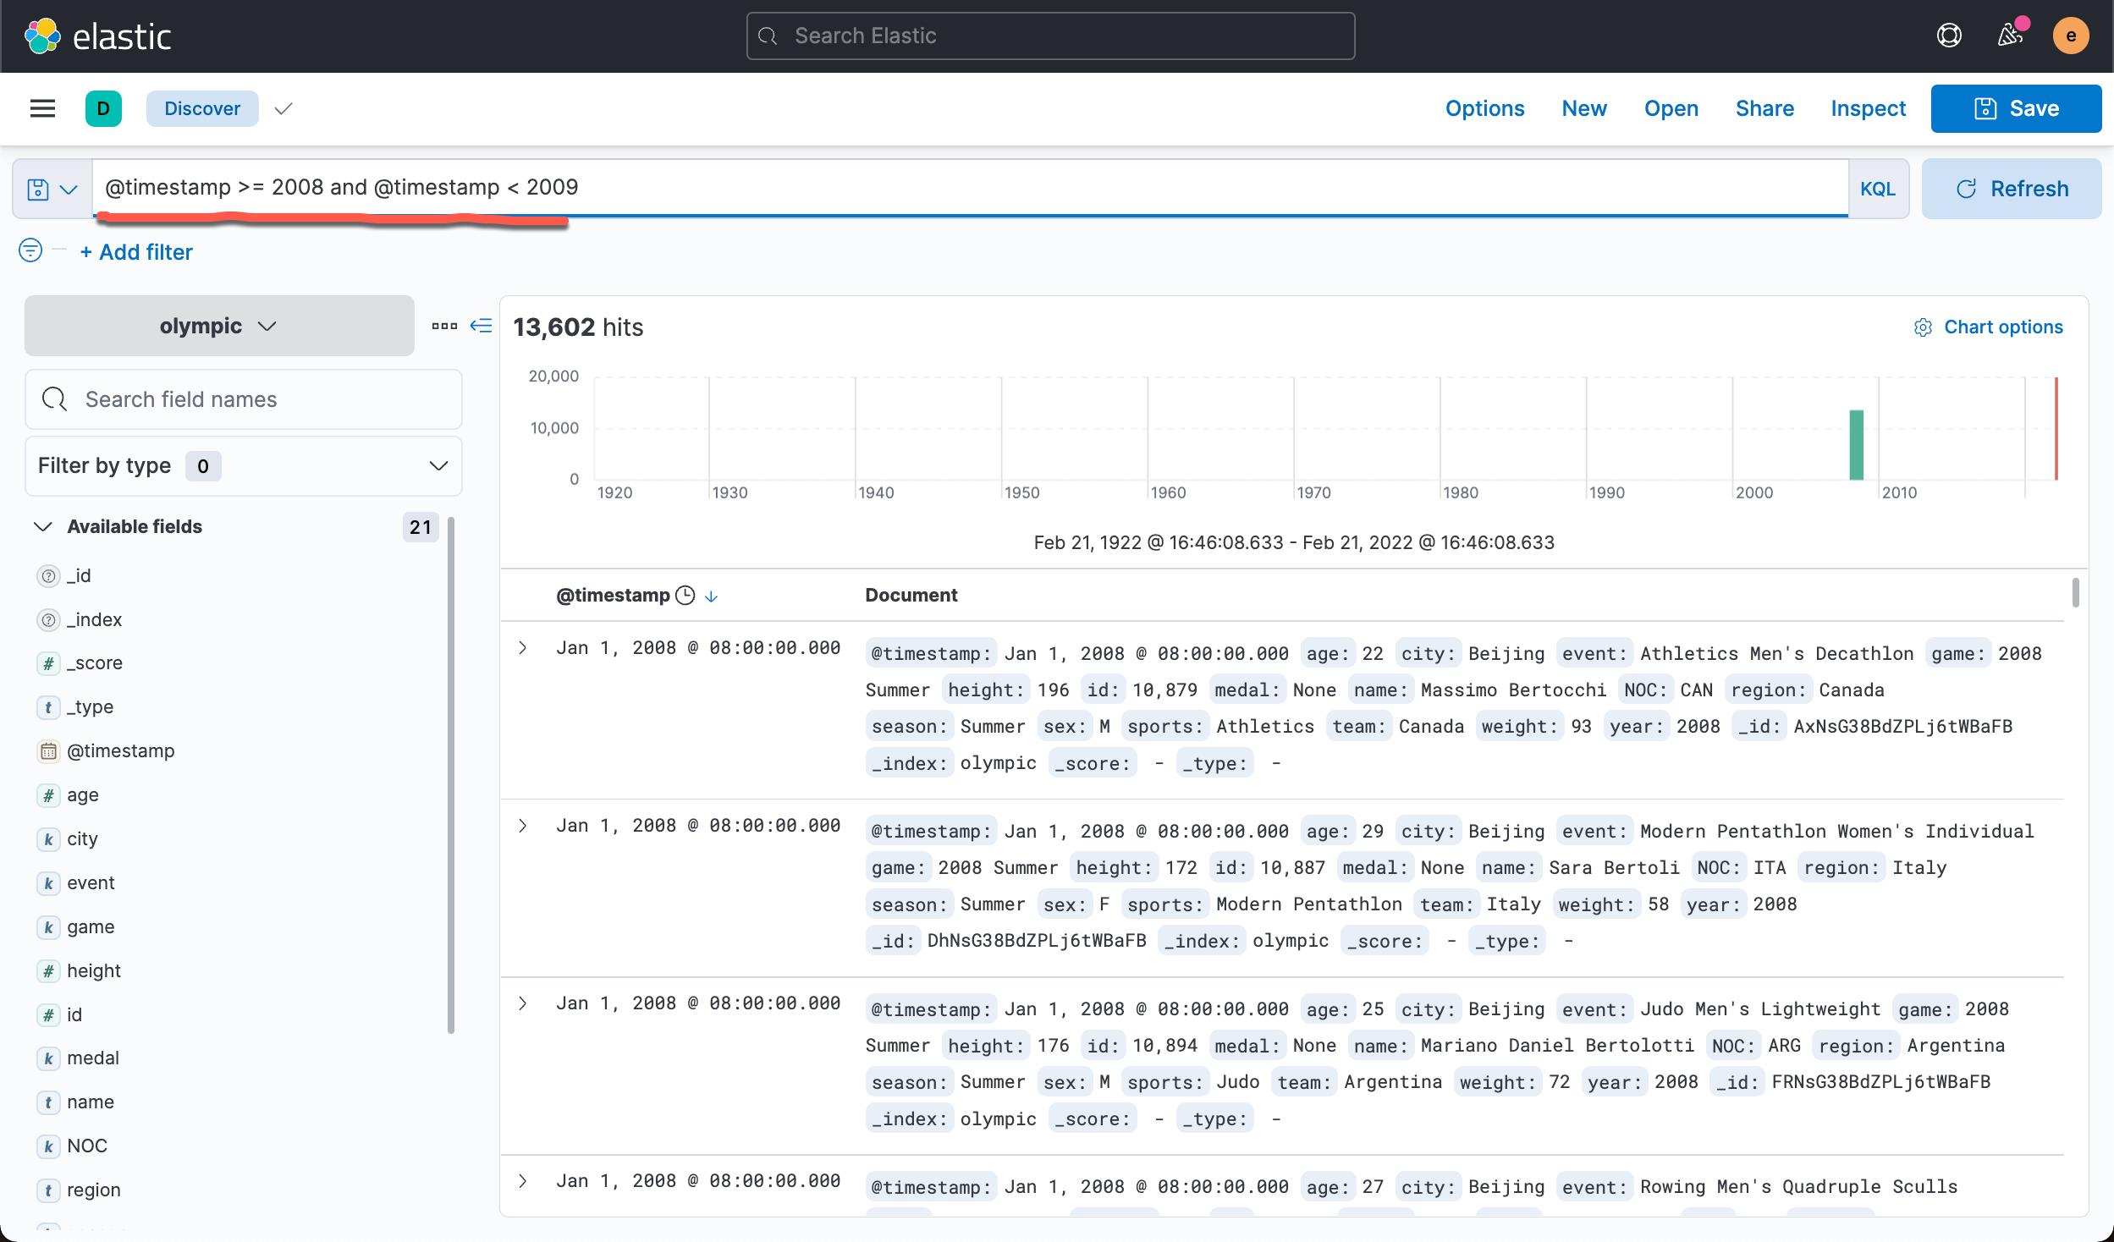2114x1242 pixels.
Task: Expand the Sara Bertoli document row
Action: point(523,826)
